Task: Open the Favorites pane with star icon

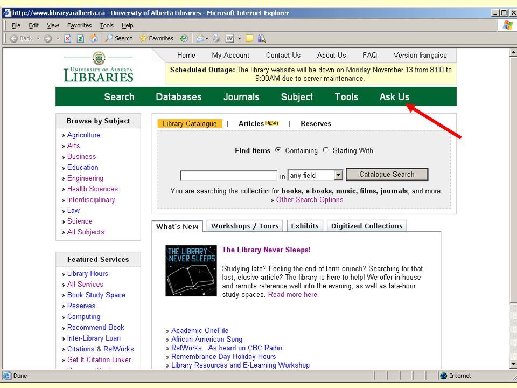Action: (x=156, y=38)
